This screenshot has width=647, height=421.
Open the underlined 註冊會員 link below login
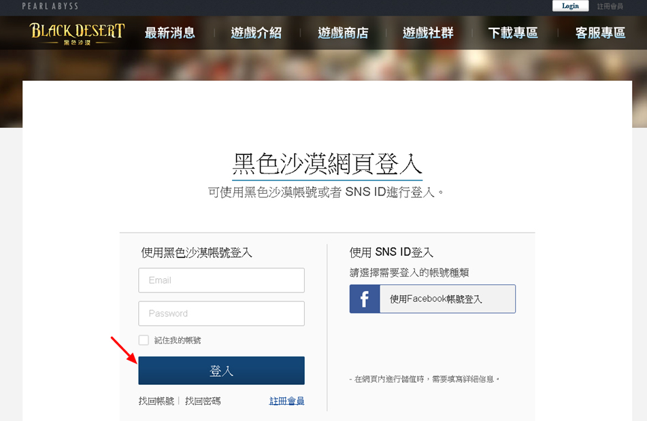click(x=286, y=401)
